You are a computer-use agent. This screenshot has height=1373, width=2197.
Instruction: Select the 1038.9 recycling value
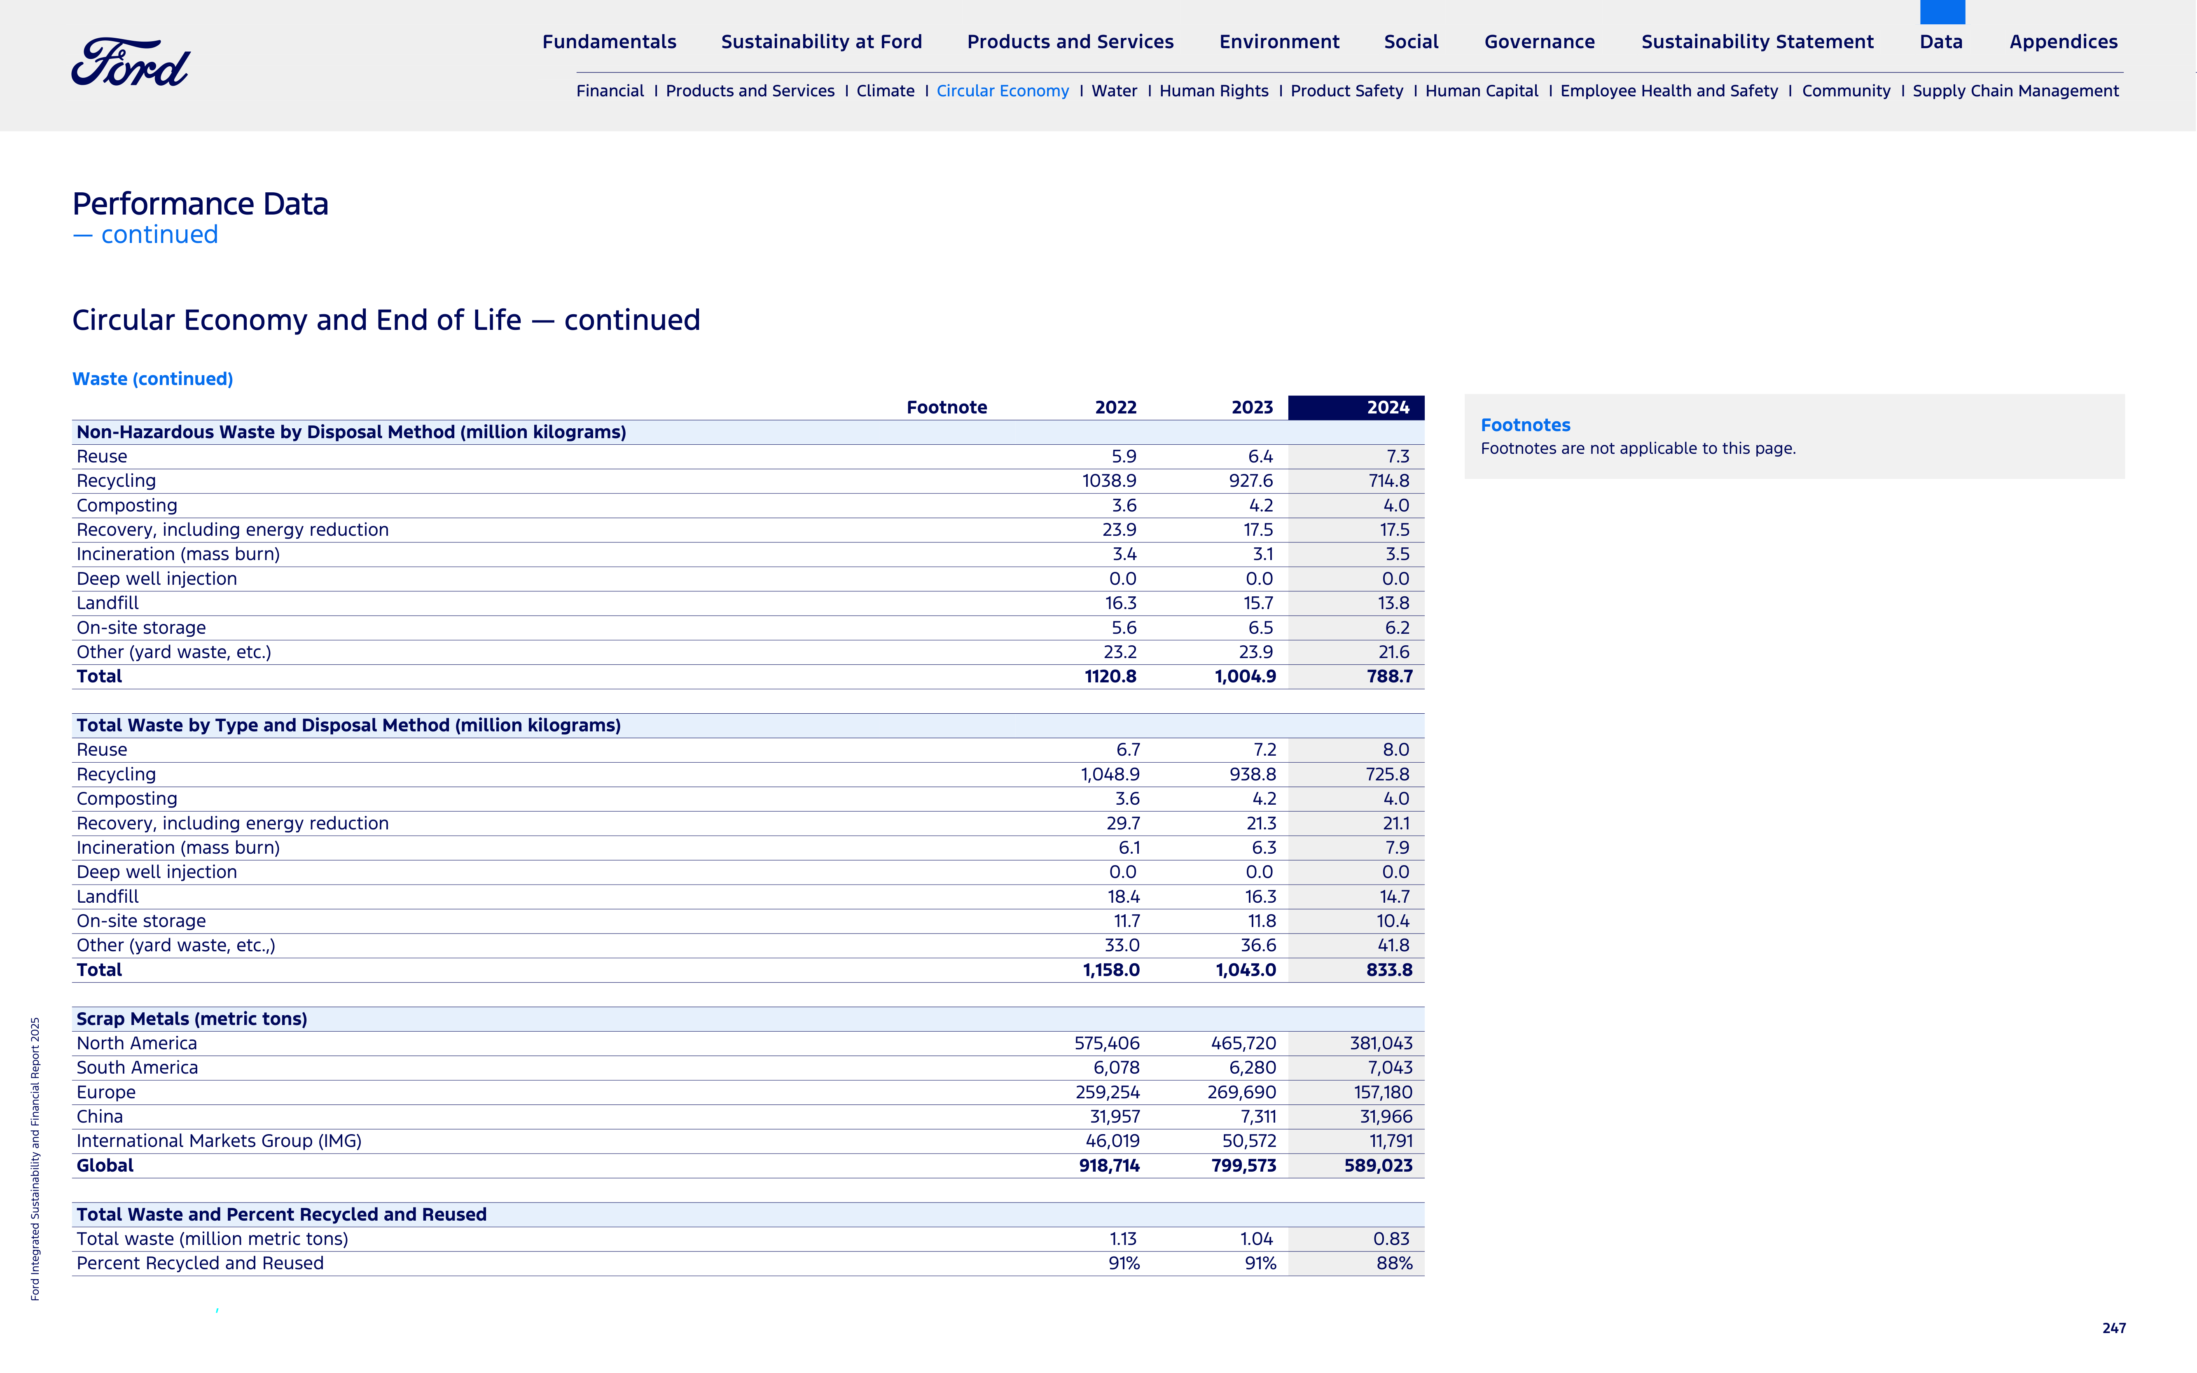[1109, 481]
